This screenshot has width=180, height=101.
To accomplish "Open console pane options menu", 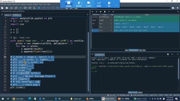I will pos(178,54).
